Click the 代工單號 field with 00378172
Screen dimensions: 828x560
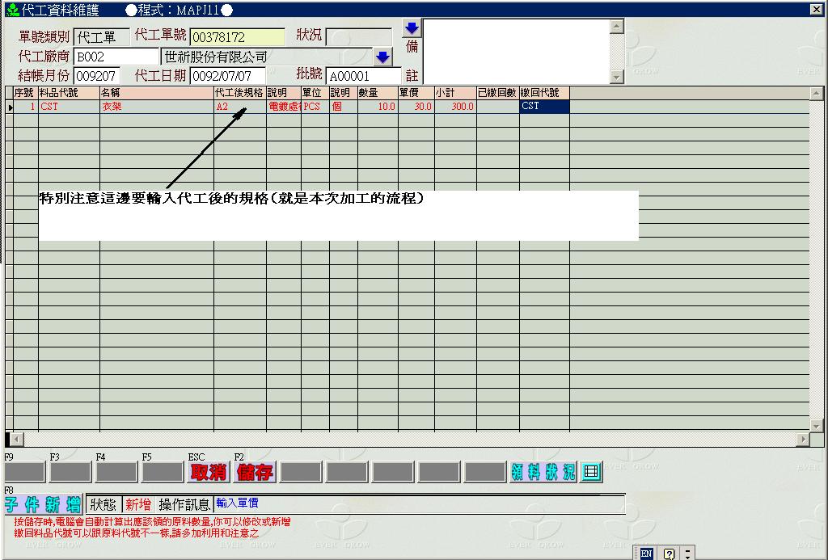click(238, 37)
